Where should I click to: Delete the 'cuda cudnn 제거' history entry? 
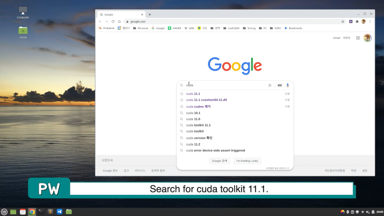click(287, 106)
